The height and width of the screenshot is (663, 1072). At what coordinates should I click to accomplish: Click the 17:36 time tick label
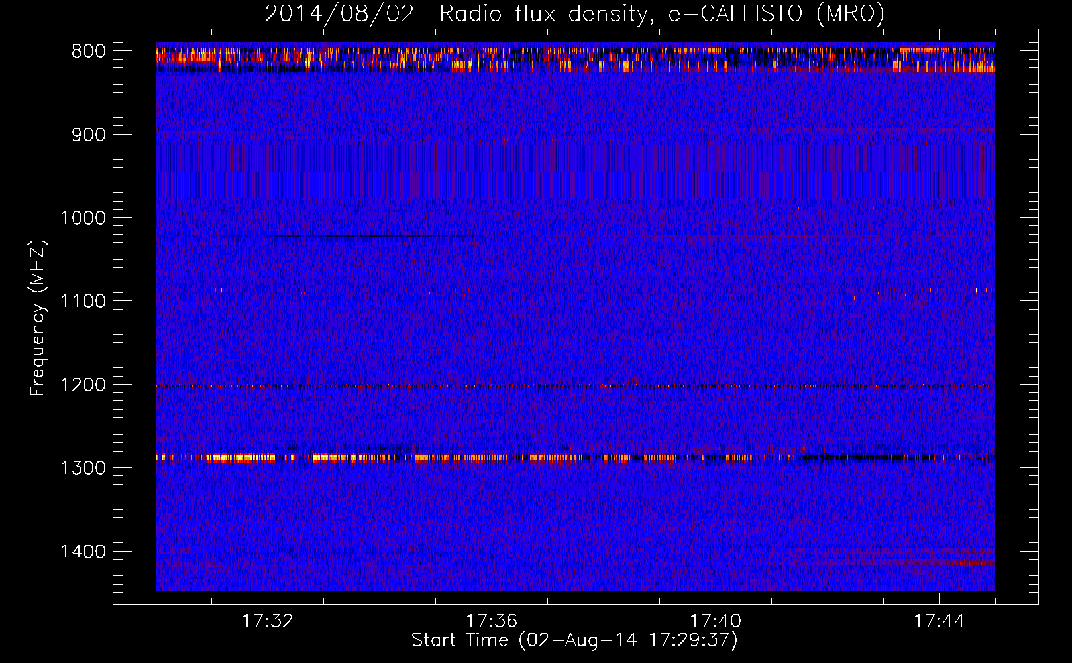[492, 621]
